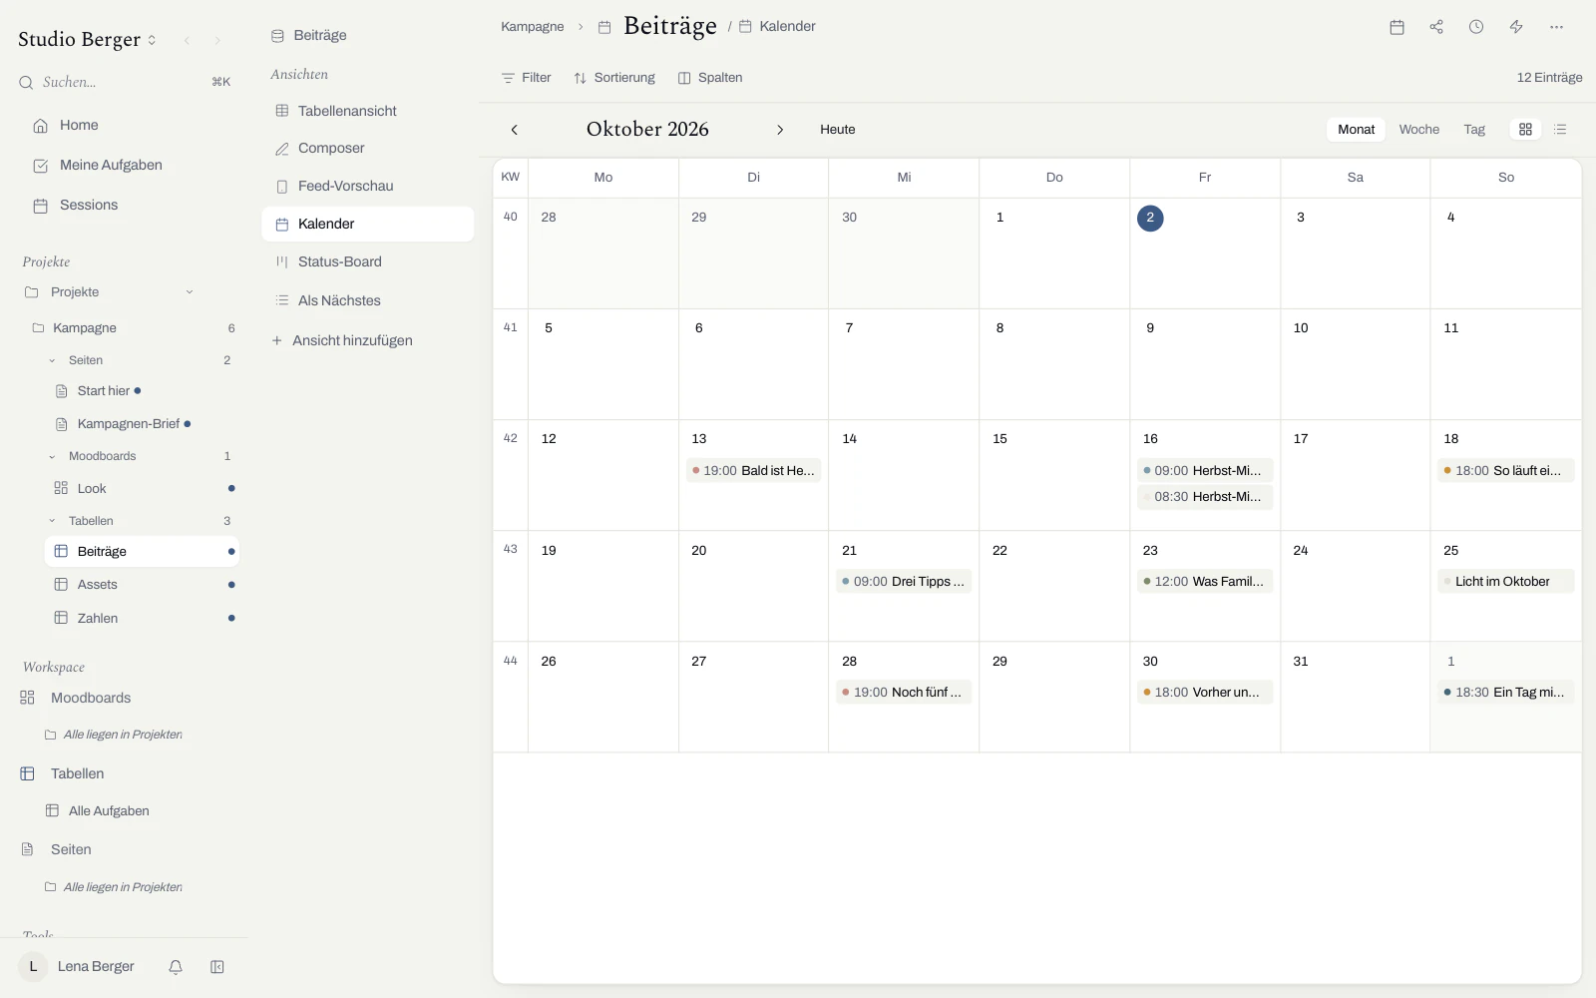Image resolution: width=1596 pixels, height=998 pixels.
Task: Select the Woche view option
Action: tap(1418, 130)
